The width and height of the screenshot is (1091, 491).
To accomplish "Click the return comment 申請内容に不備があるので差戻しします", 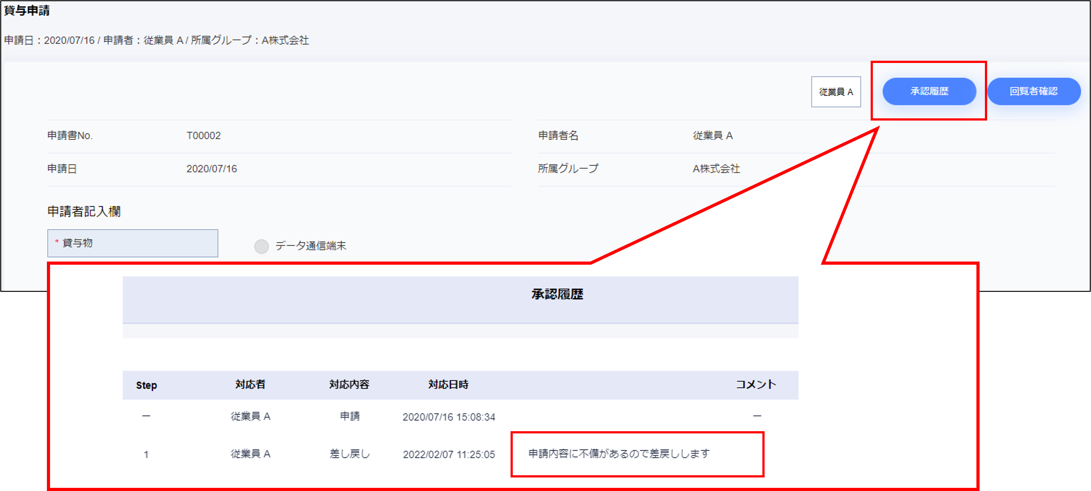I will pyautogui.click(x=619, y=454).
